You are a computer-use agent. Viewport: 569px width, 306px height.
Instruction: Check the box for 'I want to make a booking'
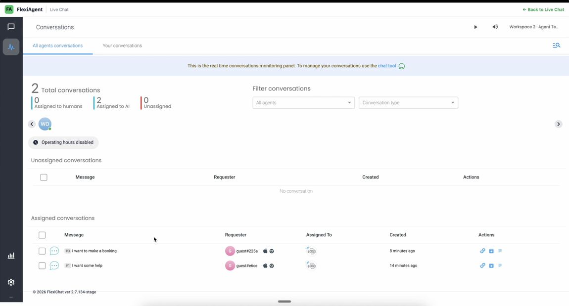pos(42,251)
